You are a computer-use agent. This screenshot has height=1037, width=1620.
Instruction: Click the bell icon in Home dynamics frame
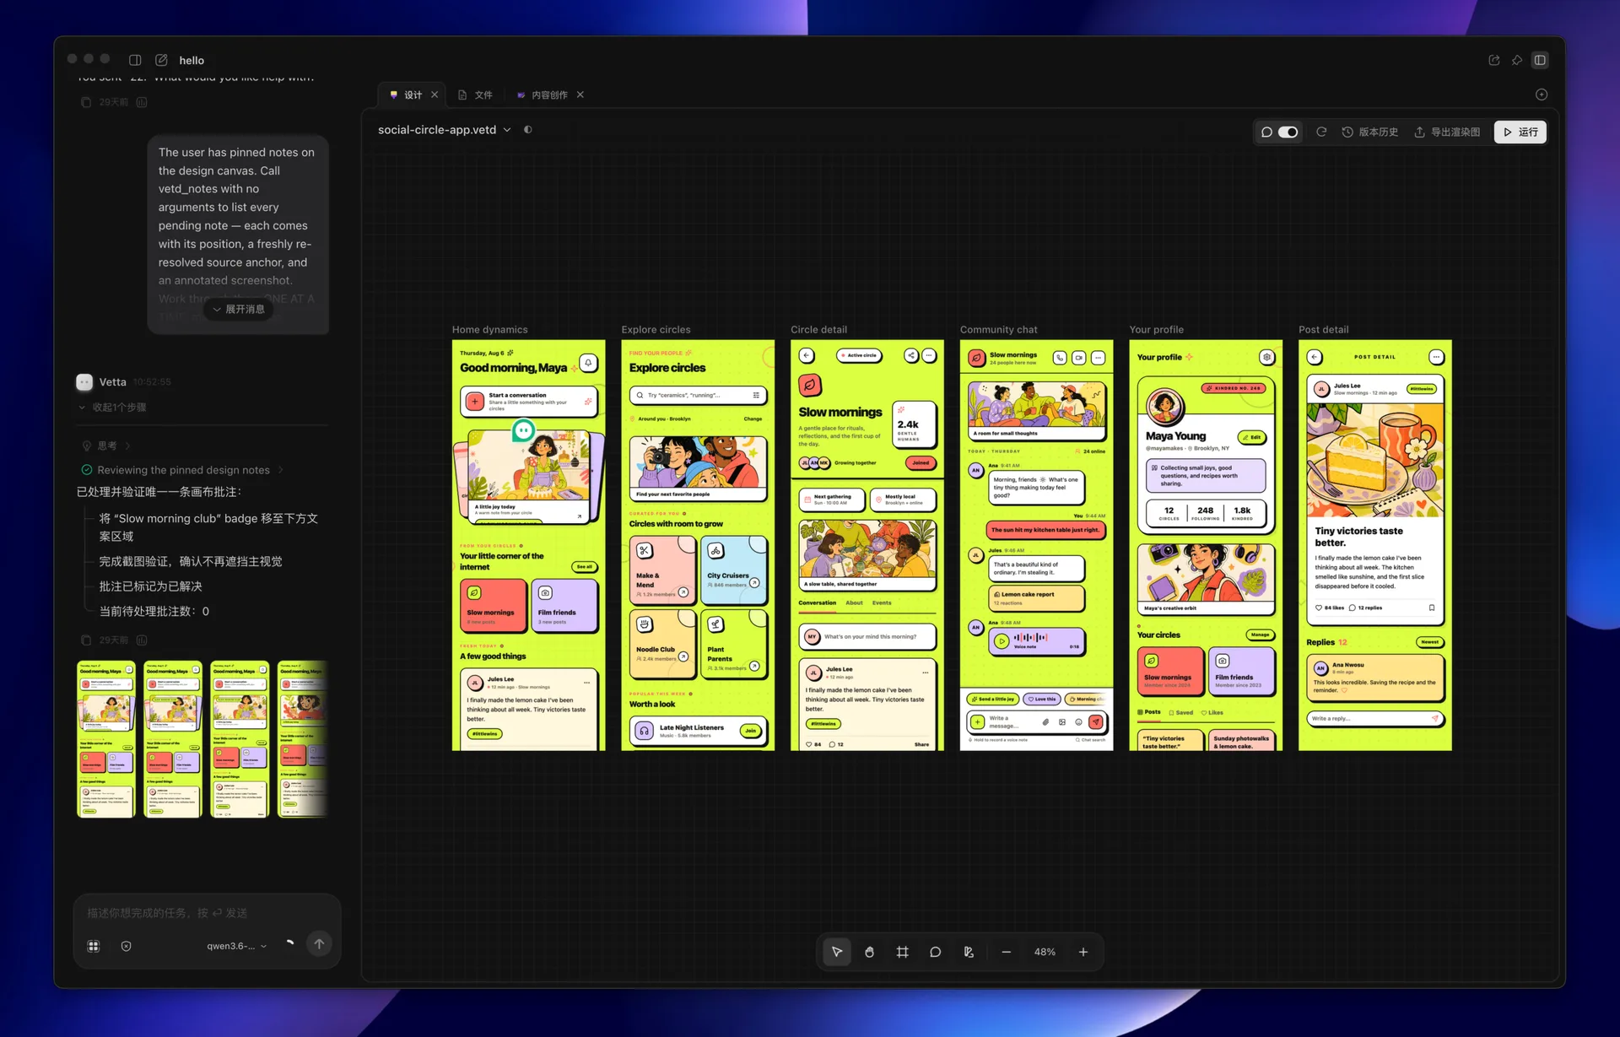pyautogui.click(x=589, y=363)
